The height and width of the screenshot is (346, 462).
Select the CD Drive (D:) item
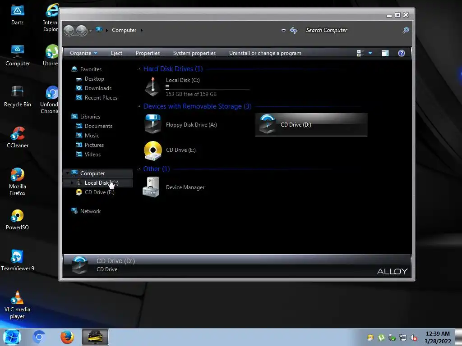pyautogui.click(x=311, y=125)
